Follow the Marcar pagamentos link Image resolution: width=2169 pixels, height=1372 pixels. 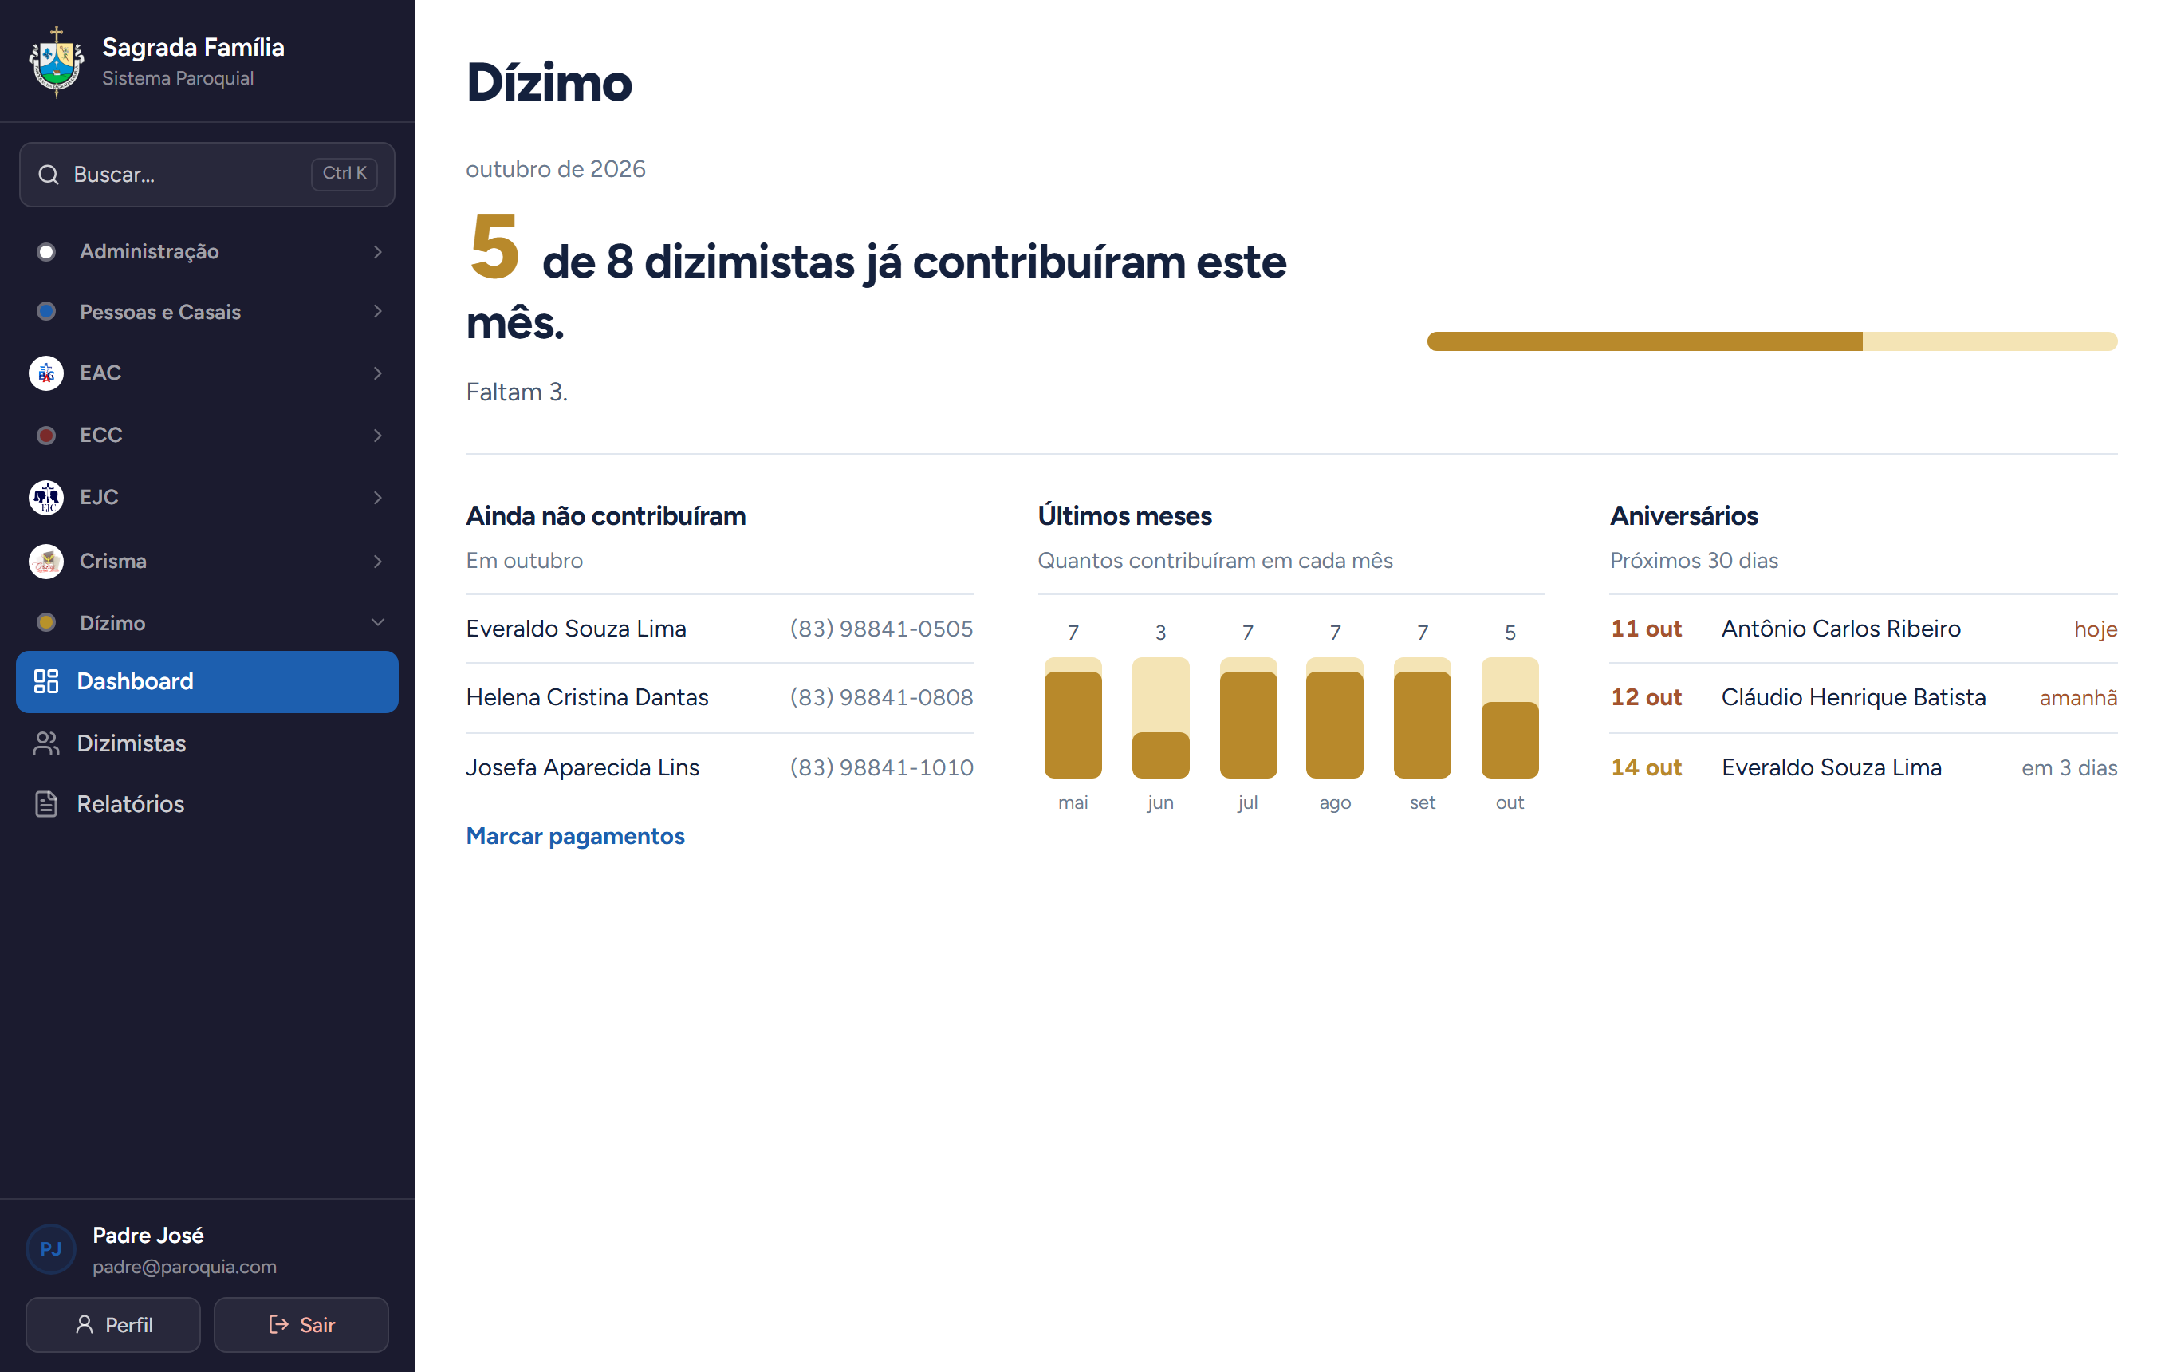click(x=575, y=837)
